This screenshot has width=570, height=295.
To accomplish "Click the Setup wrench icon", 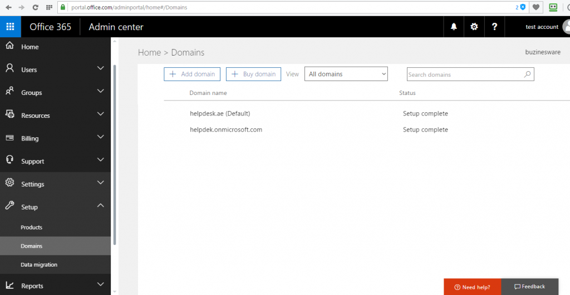I will 10,206.
